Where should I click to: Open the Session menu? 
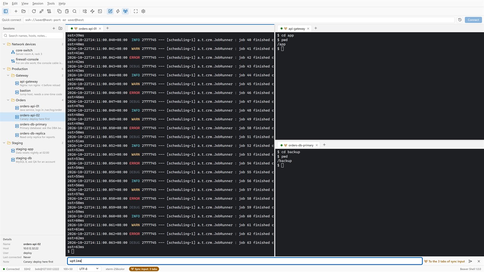tap(38, 3)
